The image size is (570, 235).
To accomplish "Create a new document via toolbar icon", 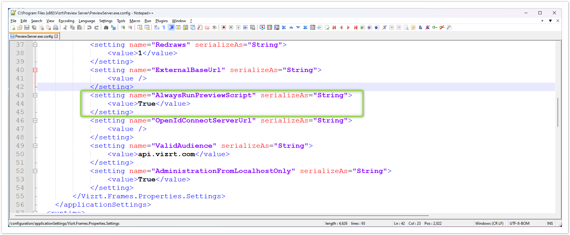I will 13,28.
